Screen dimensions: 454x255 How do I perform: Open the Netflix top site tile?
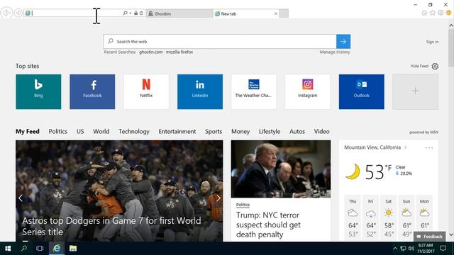pyautogui.click(x=146, y=91)
